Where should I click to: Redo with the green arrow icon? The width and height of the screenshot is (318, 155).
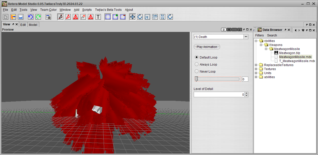38,17
